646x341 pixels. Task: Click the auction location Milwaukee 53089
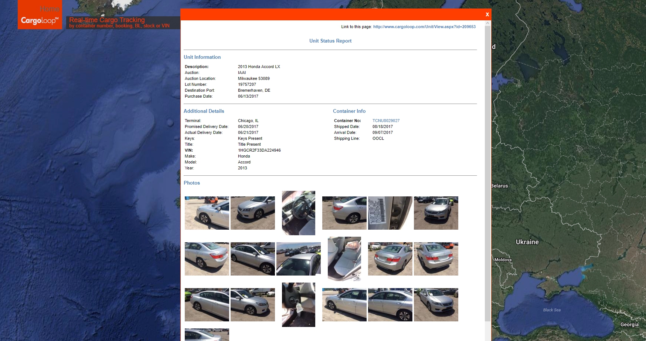[x=254, y=78]
